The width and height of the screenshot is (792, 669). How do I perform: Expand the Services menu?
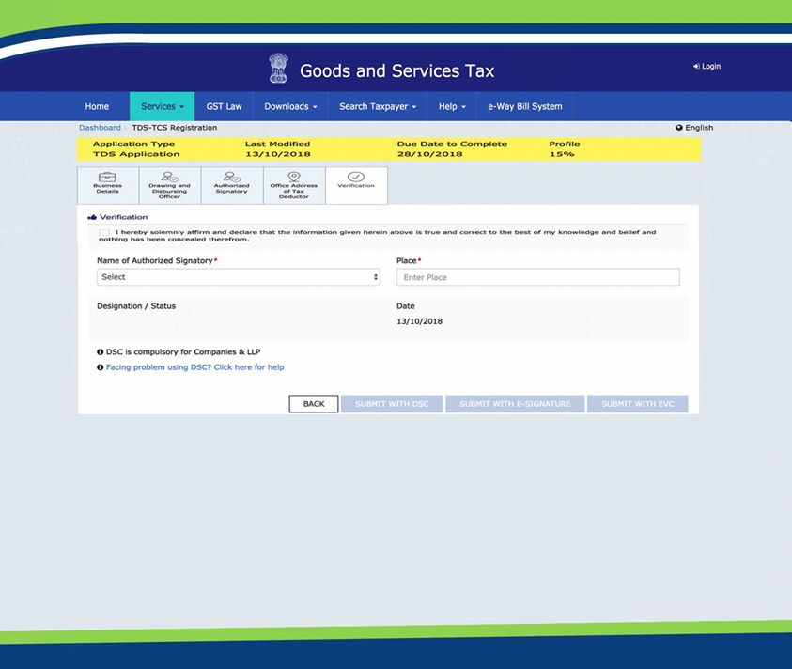click(163, 106)
